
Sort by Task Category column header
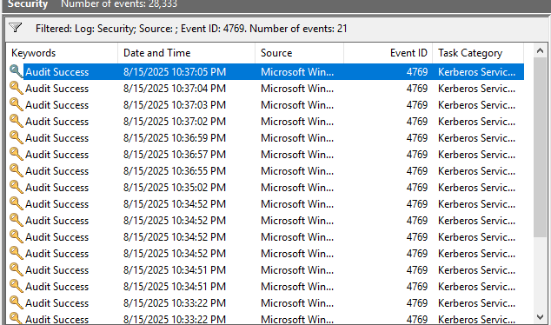tap(478, 53)
